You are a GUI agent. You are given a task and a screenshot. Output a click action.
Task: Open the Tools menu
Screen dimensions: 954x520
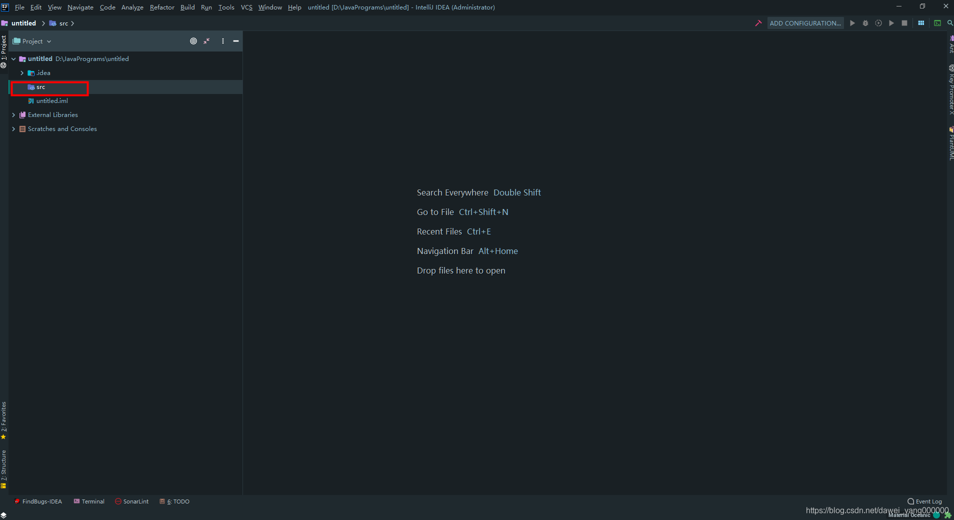pyautogui.click(x=226, y=7)
